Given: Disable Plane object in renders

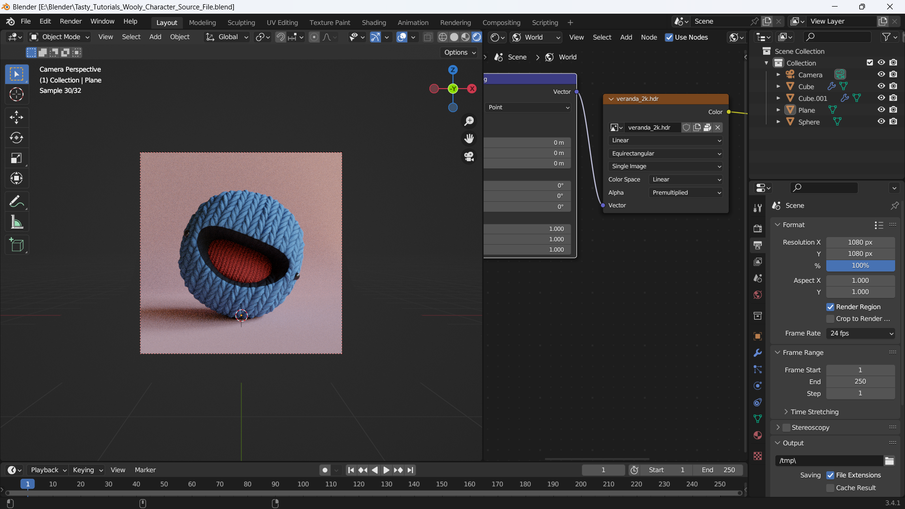Looking at the screenshot, I should coord(893,110).
